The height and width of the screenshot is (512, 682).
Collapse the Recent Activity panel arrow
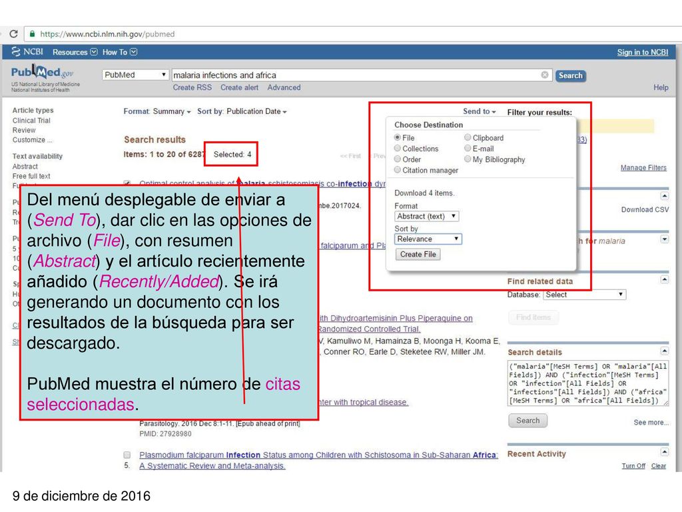[x=664, y=452]
